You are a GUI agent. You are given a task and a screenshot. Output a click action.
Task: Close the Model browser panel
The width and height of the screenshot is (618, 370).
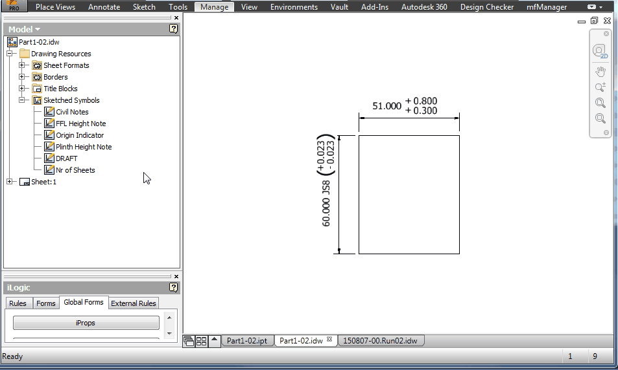pyautogui.click(x=176, y=17)
